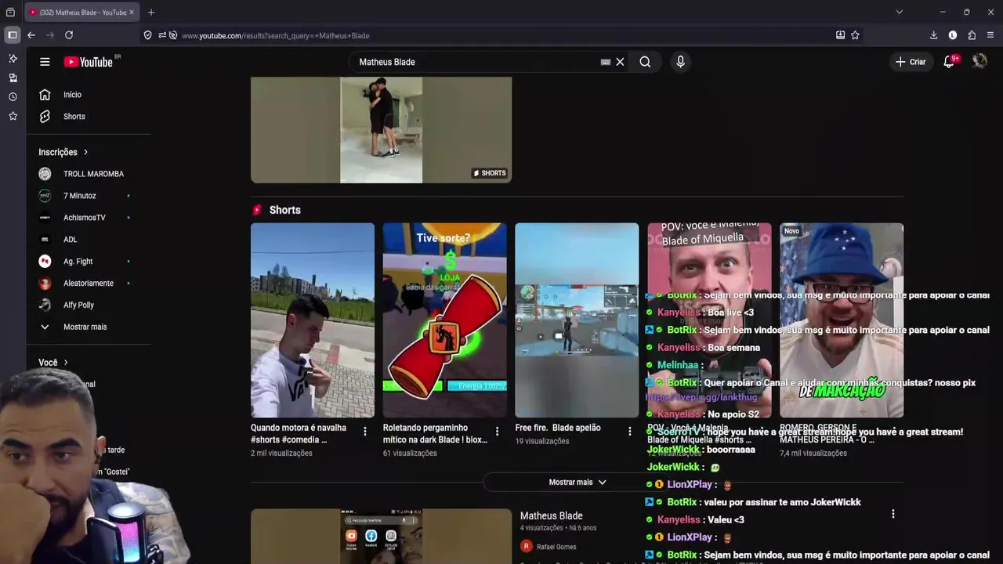Open the kissing couple SHORTS thumbnail
The image size is (1003, 564).
pos(381,129)
